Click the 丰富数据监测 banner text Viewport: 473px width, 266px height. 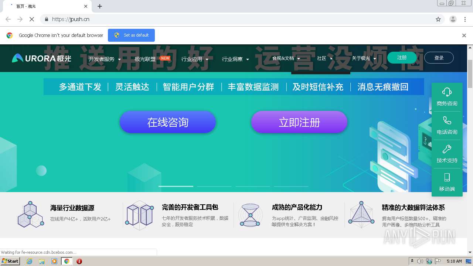253,87
